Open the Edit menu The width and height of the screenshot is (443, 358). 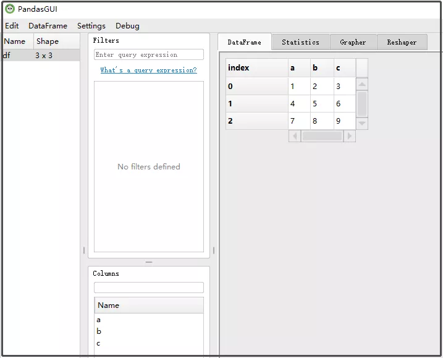(x=12, y=26)
